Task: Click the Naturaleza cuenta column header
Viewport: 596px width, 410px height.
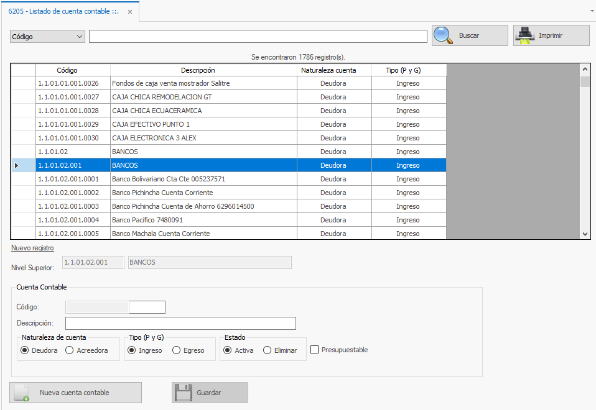Action: 335,70
